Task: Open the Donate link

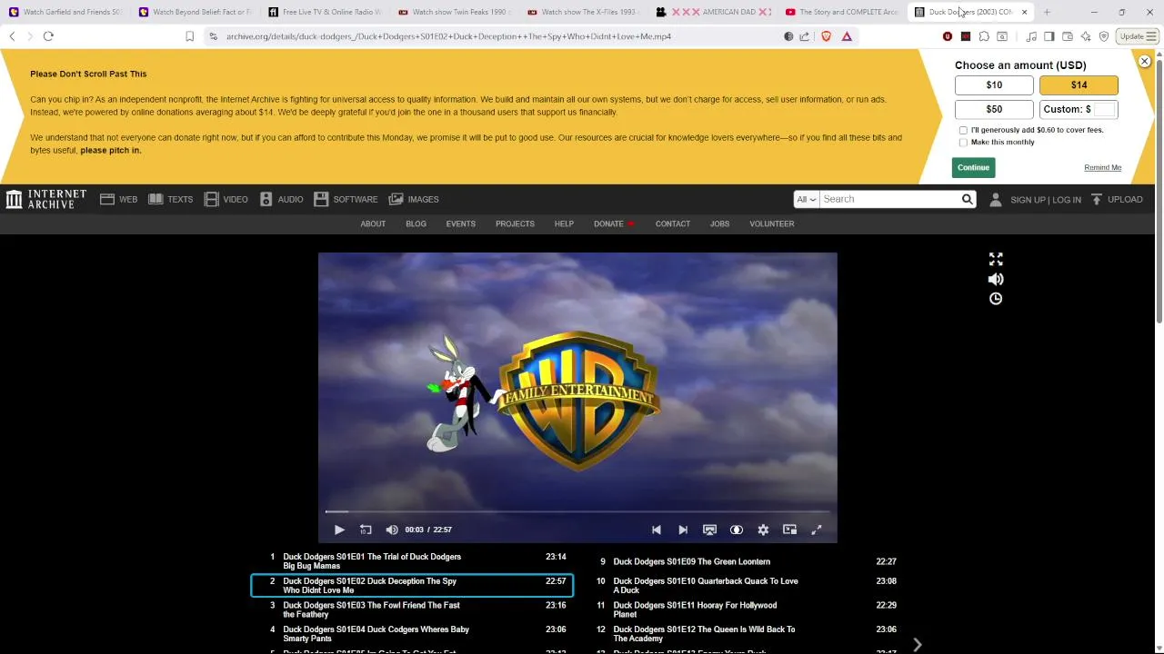Action: (x=614, y=223)
